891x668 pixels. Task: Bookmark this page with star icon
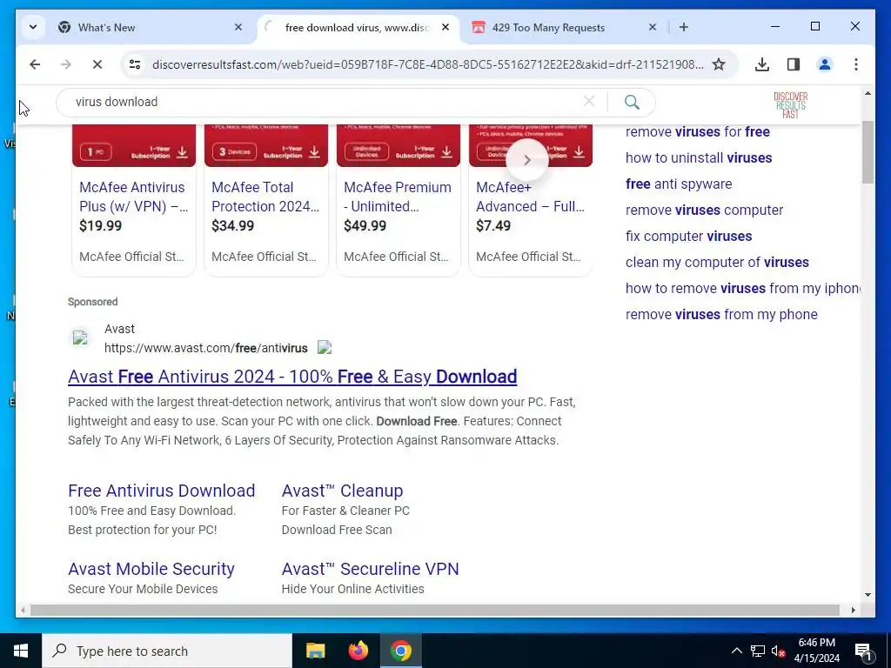point(719,64)
